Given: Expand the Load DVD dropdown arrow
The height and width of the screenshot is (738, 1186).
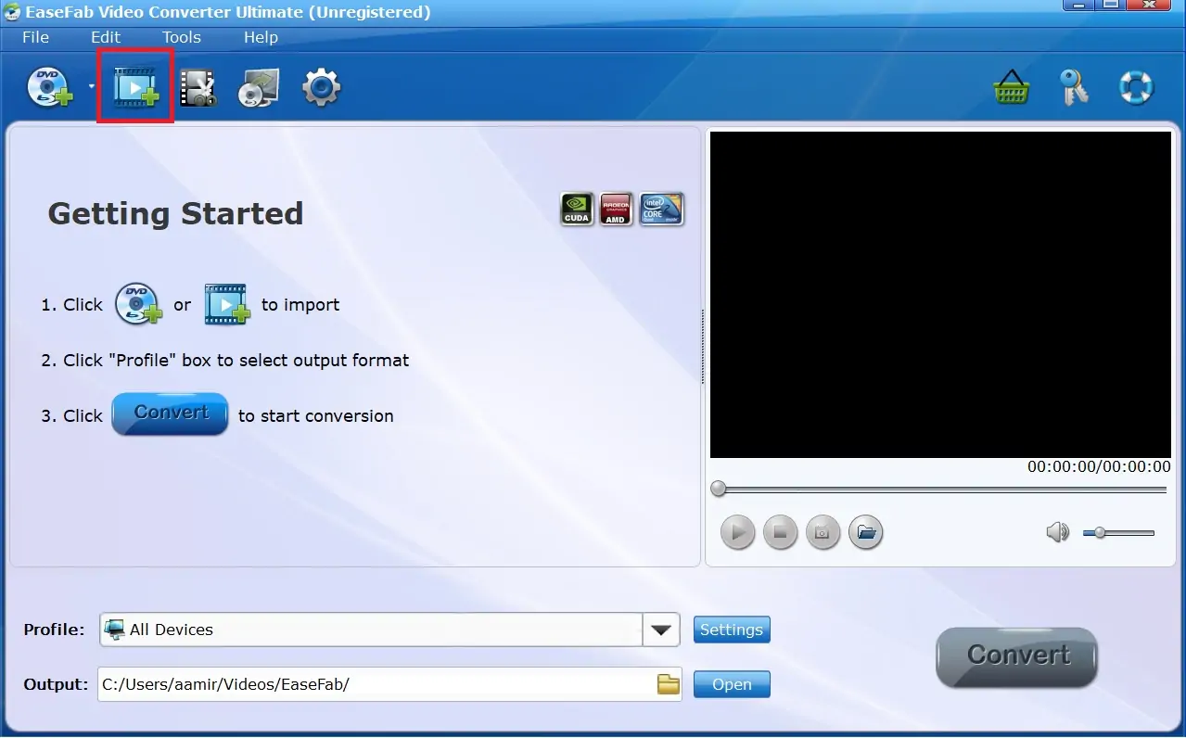Looking at the screenshot, I should pos(91,87).
